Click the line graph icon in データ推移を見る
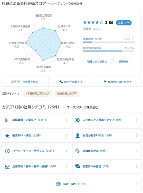The image size is (143, 193). (14, 82)
